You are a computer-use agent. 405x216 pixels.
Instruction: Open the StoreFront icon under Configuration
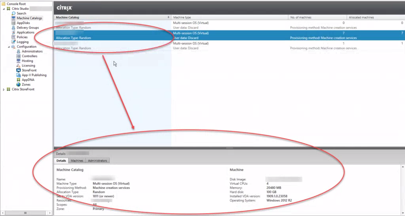point(19,70)
